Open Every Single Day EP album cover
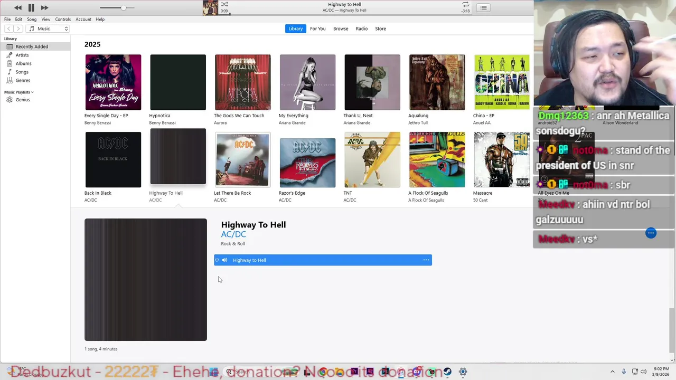This screenshot has width=676, height=380. tap(113, 82)
